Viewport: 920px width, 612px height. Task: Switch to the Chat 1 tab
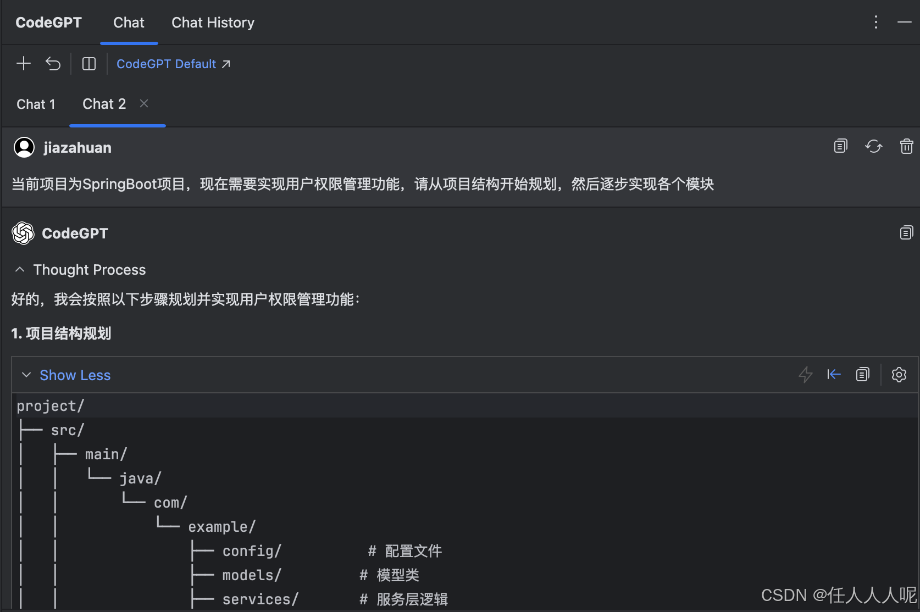tap(36, 104)
